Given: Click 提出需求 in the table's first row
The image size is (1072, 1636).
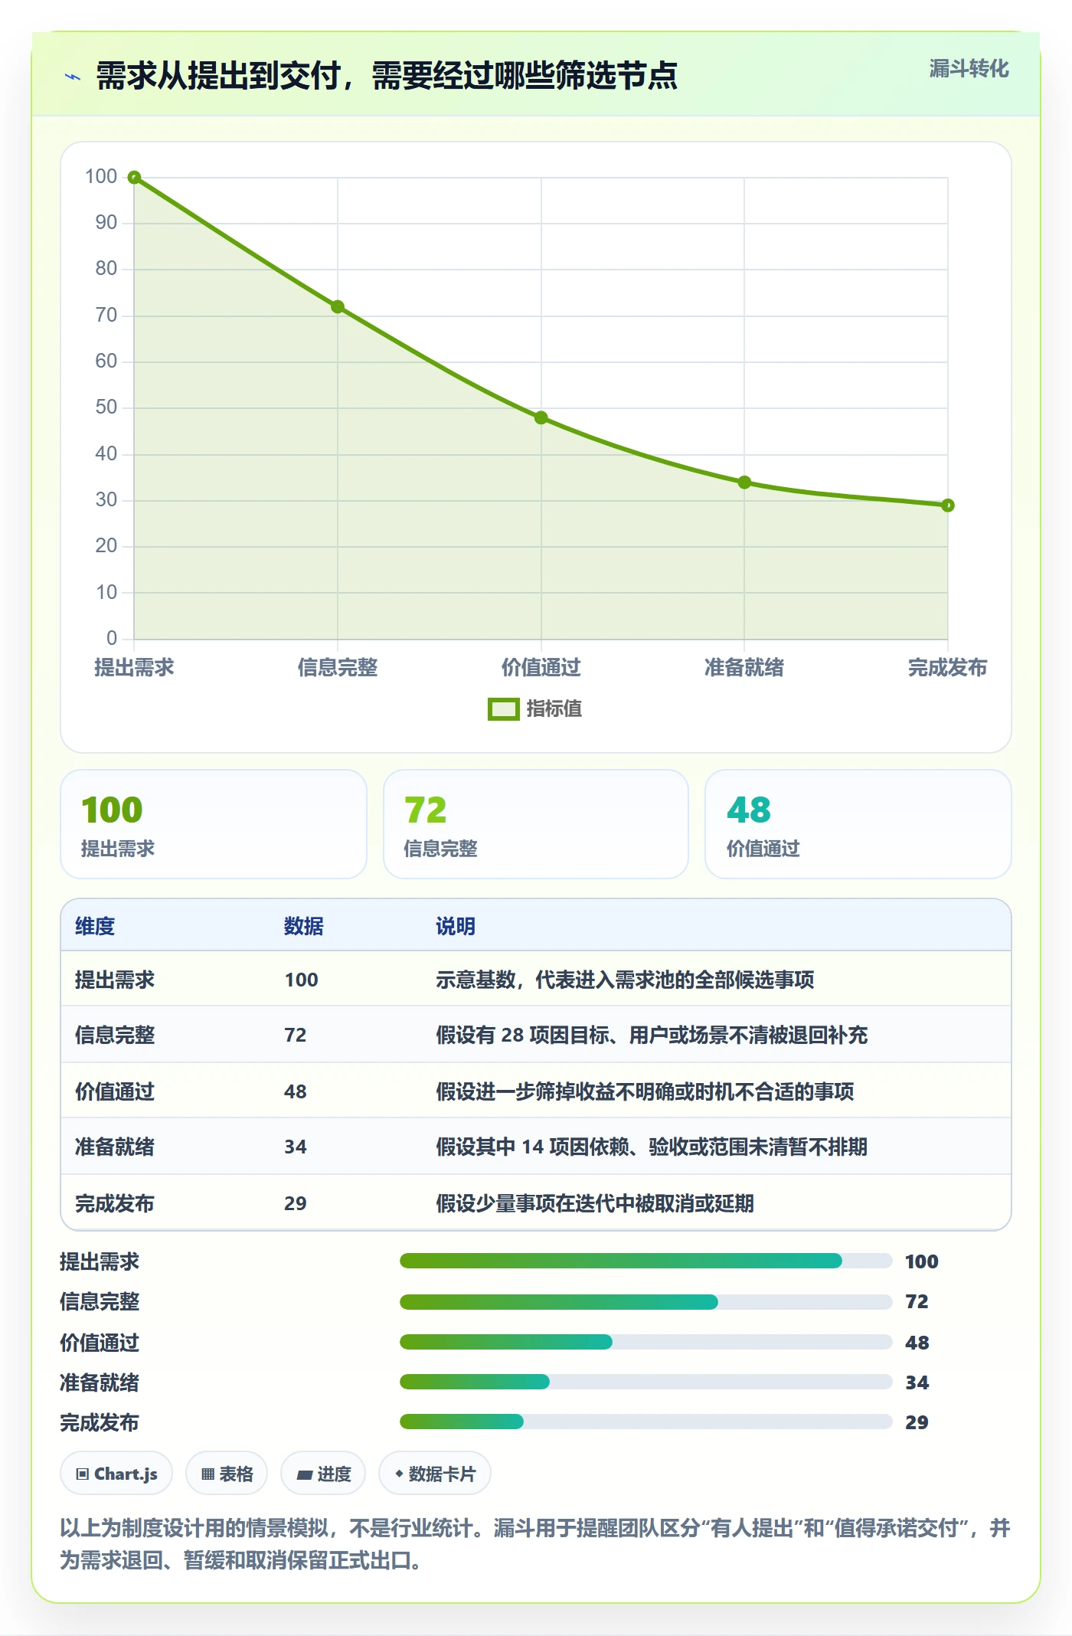Looking at the screenshot, I should click(115, 980).
